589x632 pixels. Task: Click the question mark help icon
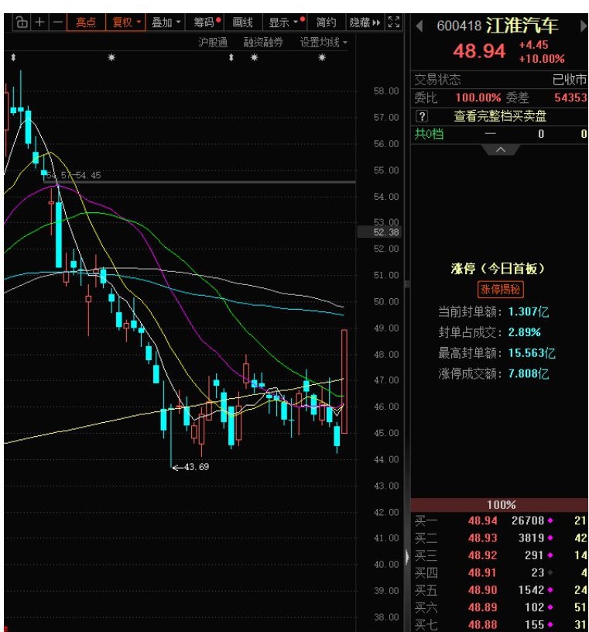[x=421, y=116]
